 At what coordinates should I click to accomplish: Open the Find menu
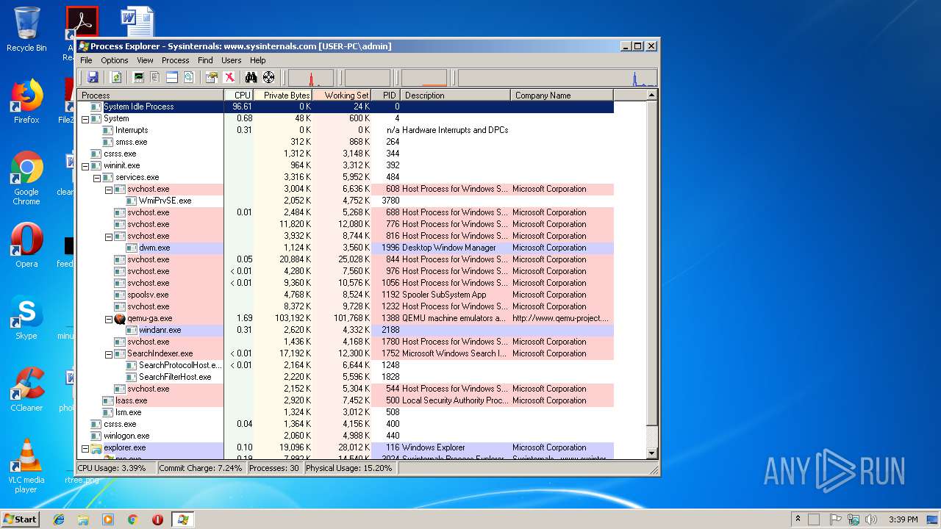205,60
